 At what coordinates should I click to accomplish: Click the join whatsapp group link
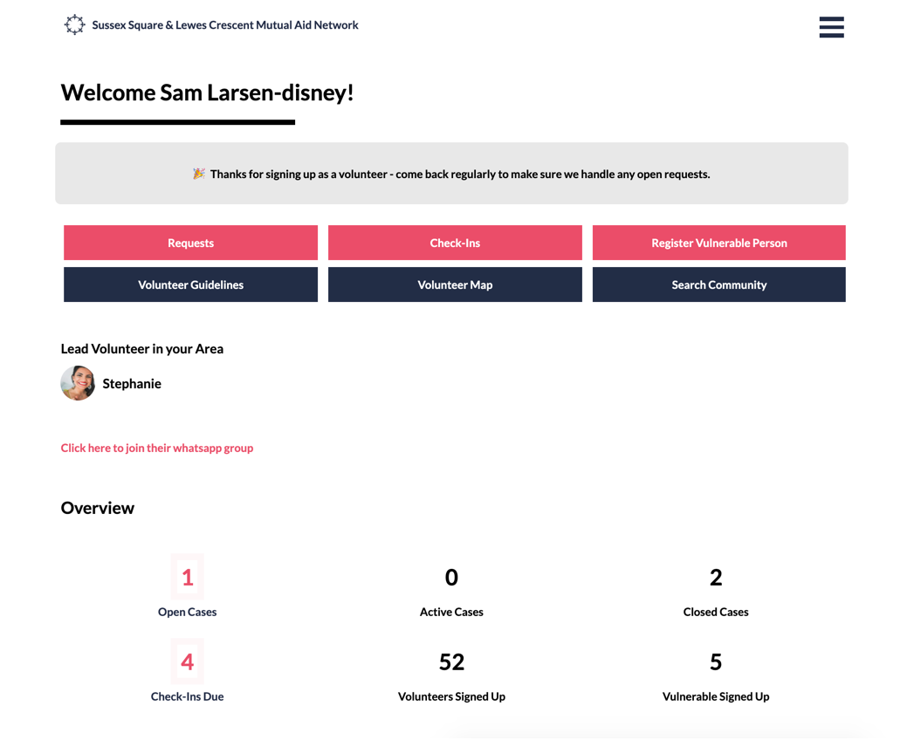click(x=157, y=448)
